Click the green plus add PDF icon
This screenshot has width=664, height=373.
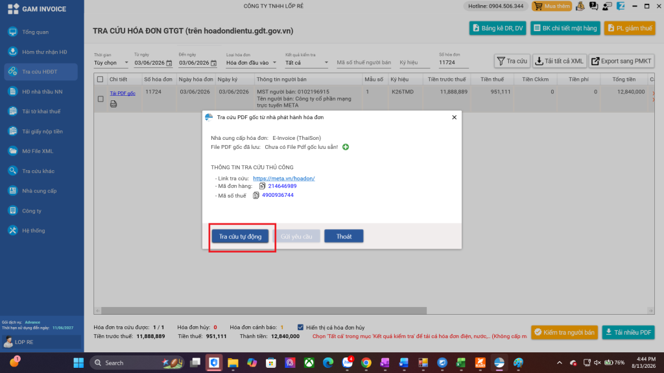346,147
